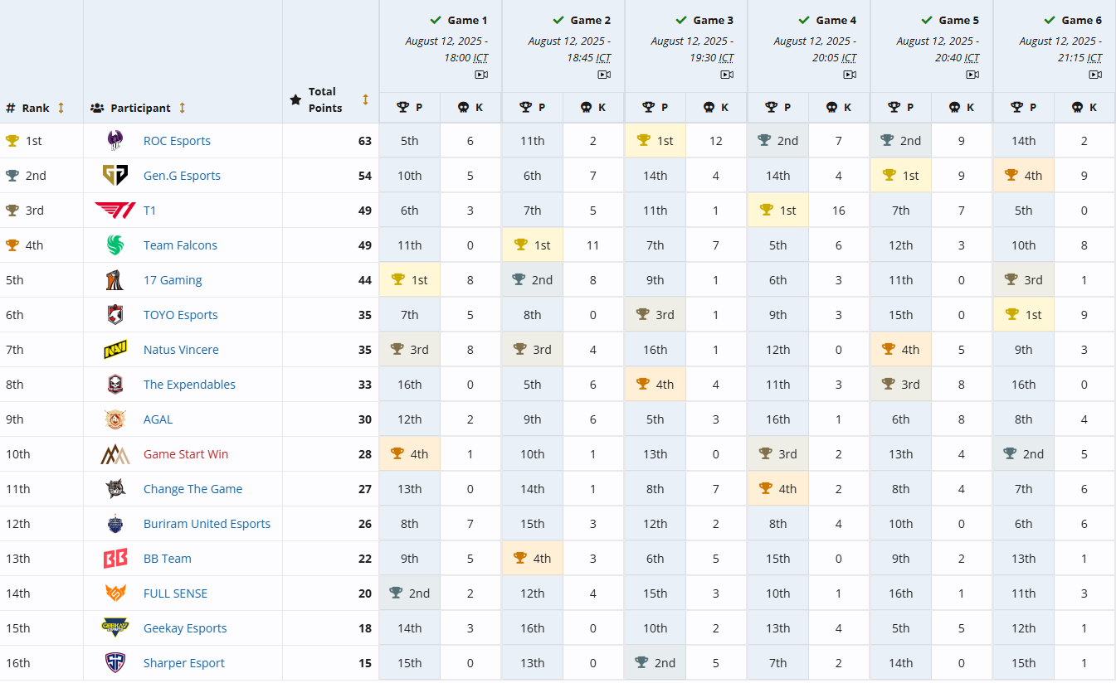Open the Game 6 video icon
Viewport: 1116px width, 683px height.
pos(1095,75)
